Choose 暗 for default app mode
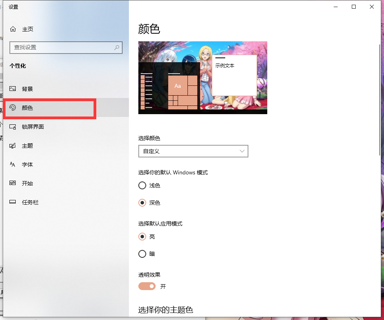The width and height of the screenshot is (384, 320). (142, 254)
